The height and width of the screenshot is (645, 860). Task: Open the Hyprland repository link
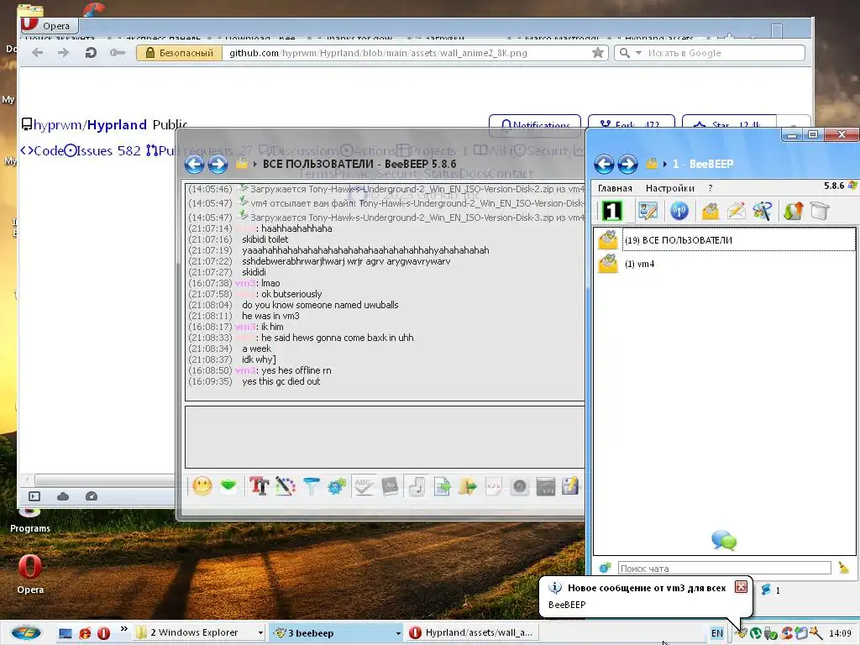pos(117,125)
